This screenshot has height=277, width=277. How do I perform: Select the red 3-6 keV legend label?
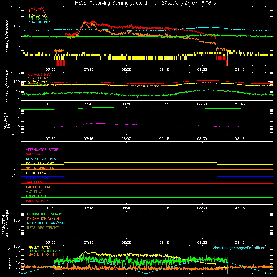[36, 8]
